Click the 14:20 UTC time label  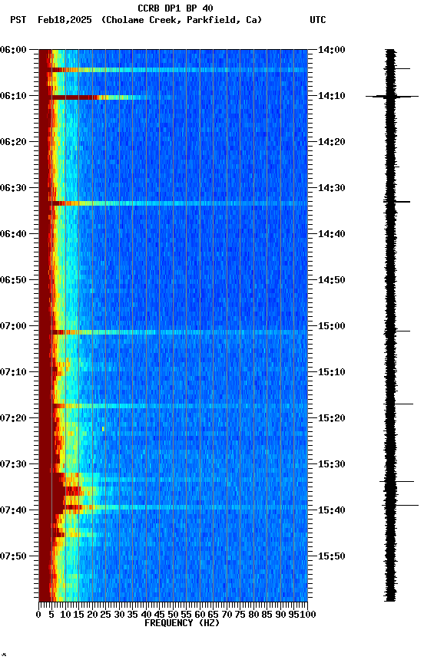[x=332, y=142]
